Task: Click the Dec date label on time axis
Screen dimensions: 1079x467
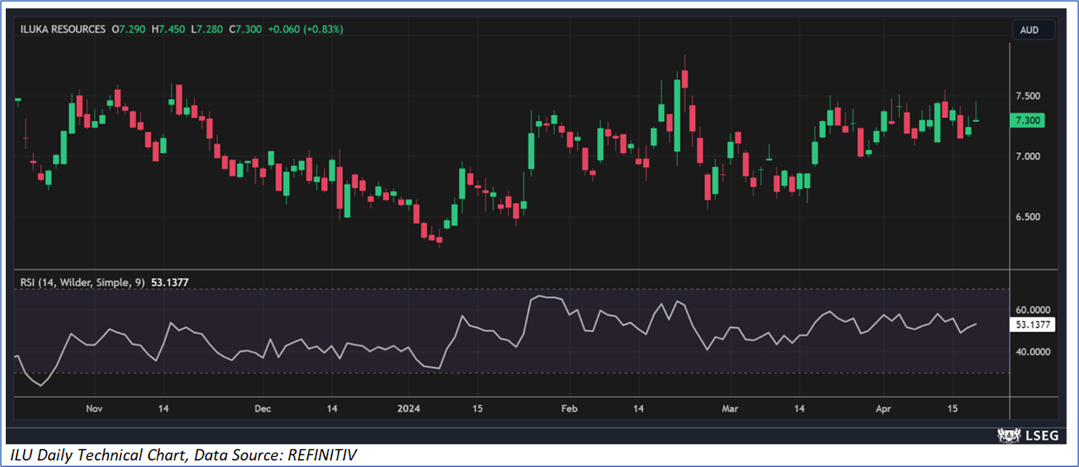Action: pos(263,409)
